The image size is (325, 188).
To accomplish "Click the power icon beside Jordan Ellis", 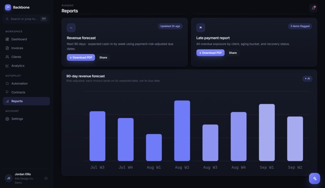I will click(x=46, y=178).
